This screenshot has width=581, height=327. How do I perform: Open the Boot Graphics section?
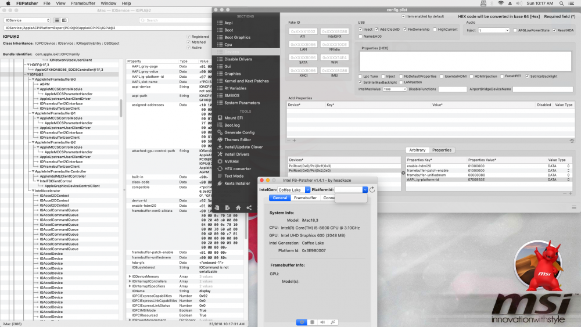click(x=237, y=37)
